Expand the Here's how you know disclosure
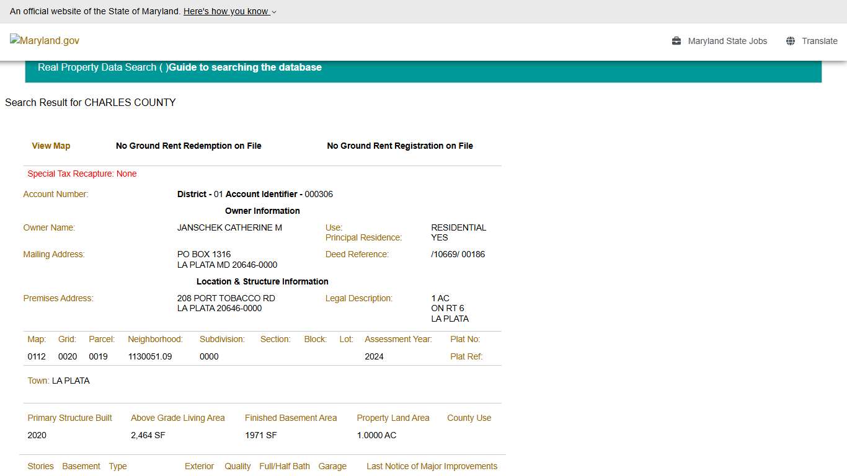847x476 pixels. pos(226,11)
